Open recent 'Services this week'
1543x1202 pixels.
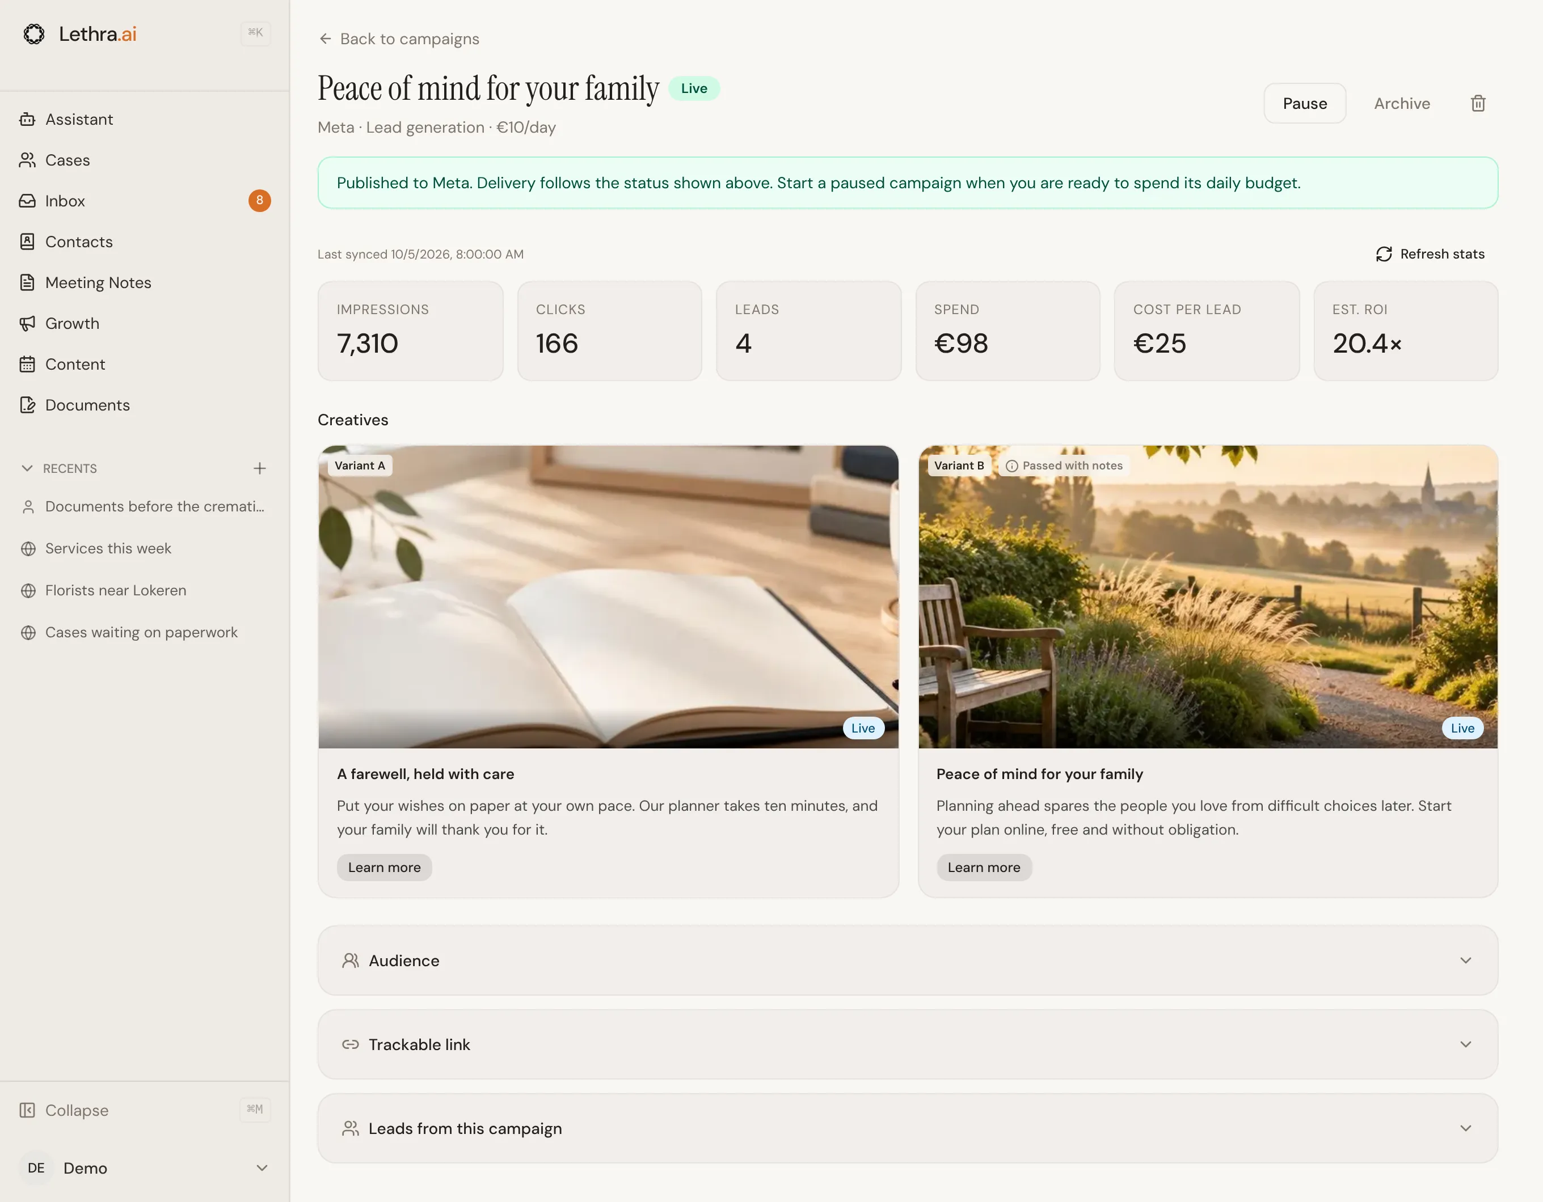[144, 549]
